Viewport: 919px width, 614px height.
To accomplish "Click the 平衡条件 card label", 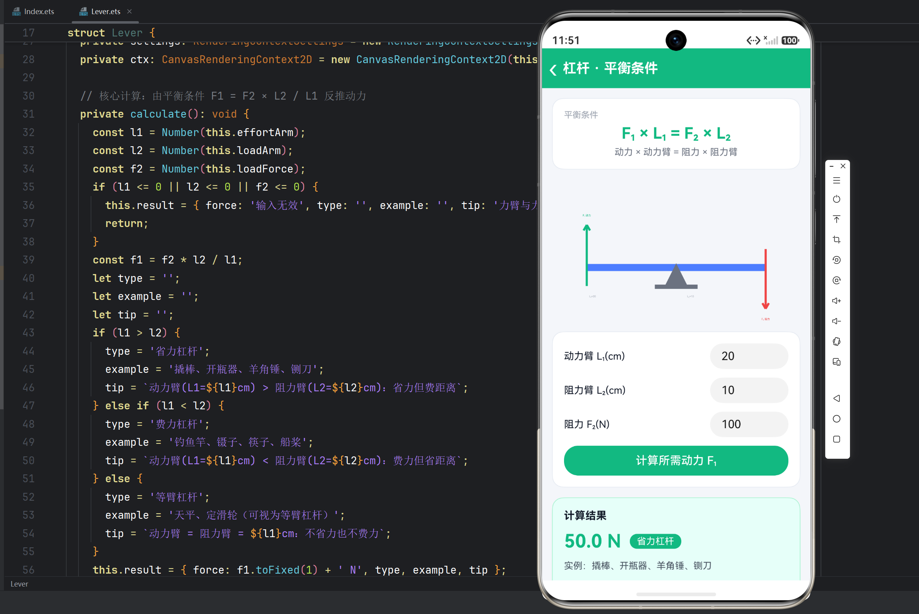I will click(x=581, y=114).
